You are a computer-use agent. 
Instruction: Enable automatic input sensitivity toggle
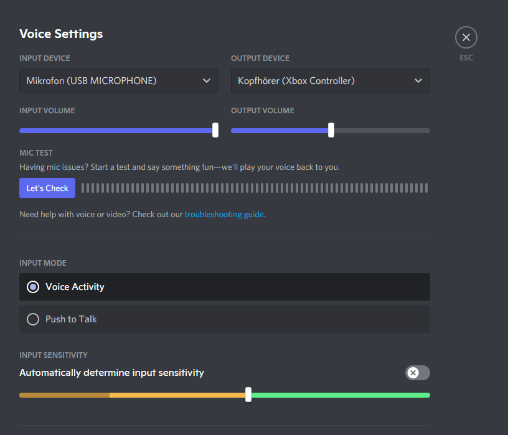417,373
